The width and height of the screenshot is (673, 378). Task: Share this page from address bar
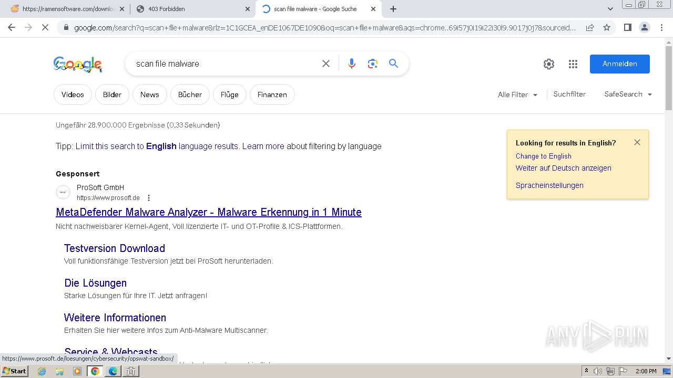click(590, 27)
